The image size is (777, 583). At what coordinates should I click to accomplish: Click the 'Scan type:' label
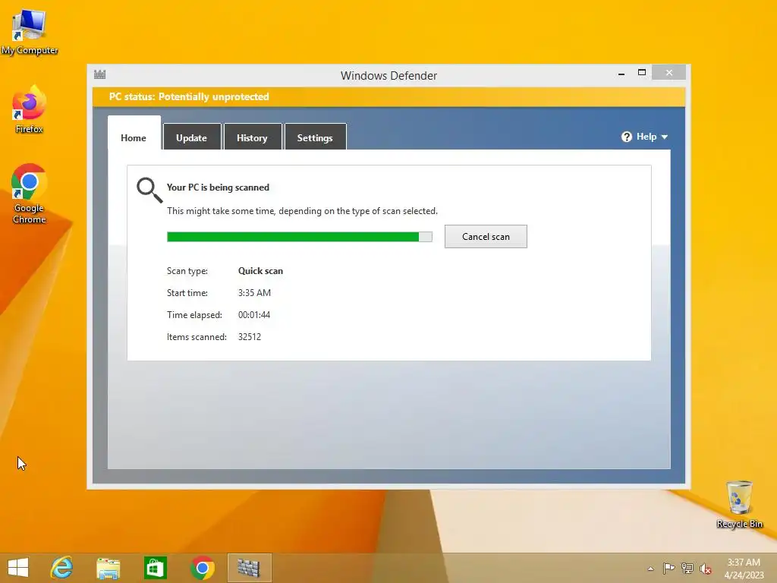coord(187,271)
